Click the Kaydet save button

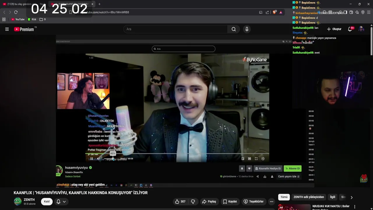(x=230, y=202)
